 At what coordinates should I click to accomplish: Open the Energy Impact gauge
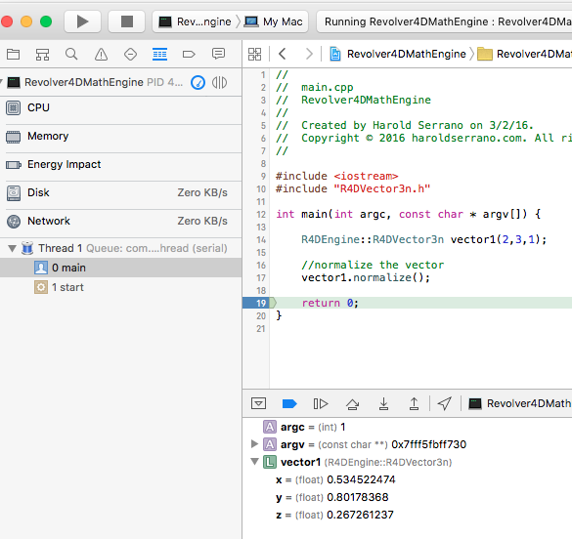point(120,164)
